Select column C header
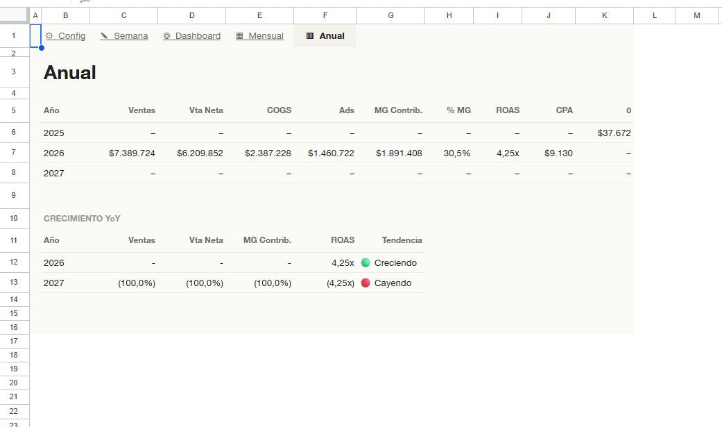The height and width of the screenshot is (427, 722). click(124, 16)
